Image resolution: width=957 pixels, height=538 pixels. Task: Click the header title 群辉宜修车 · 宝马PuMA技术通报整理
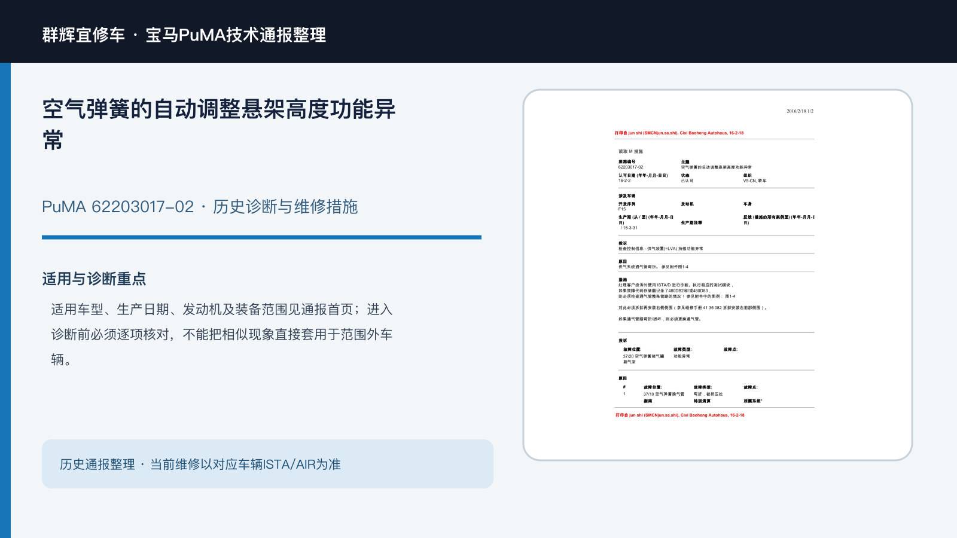point(184,35)
